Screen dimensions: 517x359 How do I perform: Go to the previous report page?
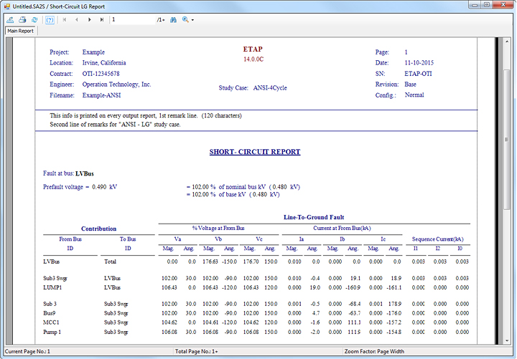[77, 19]
